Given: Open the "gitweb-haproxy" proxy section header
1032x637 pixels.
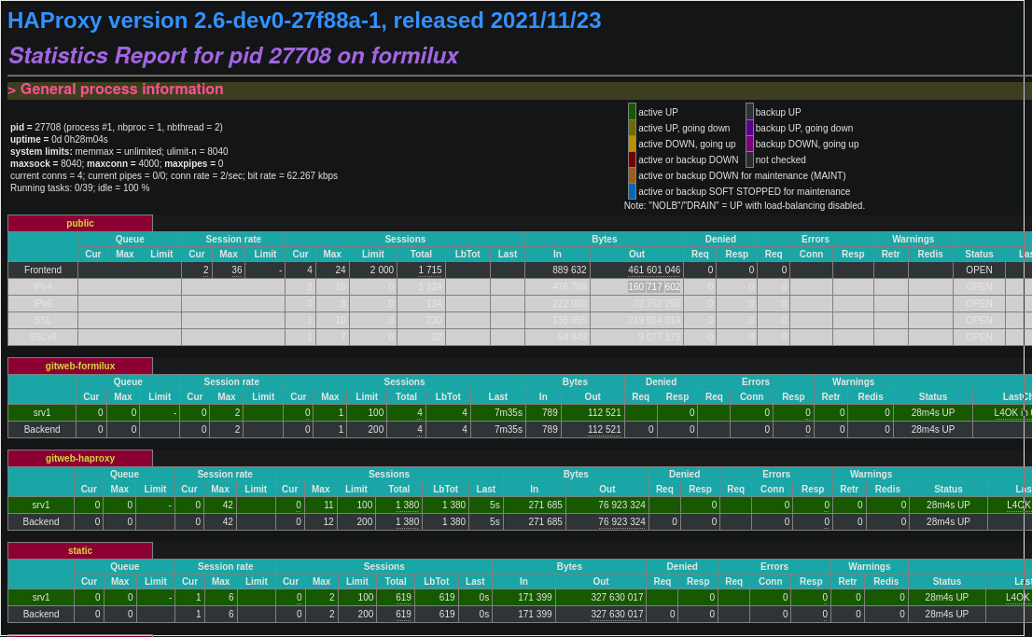Looking at the screenshot, I should [80, 458].
